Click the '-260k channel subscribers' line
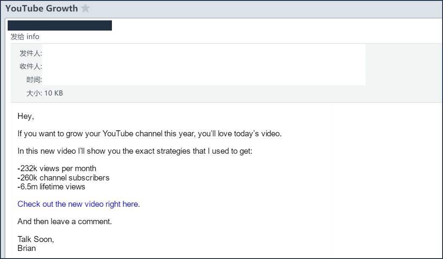Image resolution: width=443 pixels, height=259 pixels. [63, 177]
